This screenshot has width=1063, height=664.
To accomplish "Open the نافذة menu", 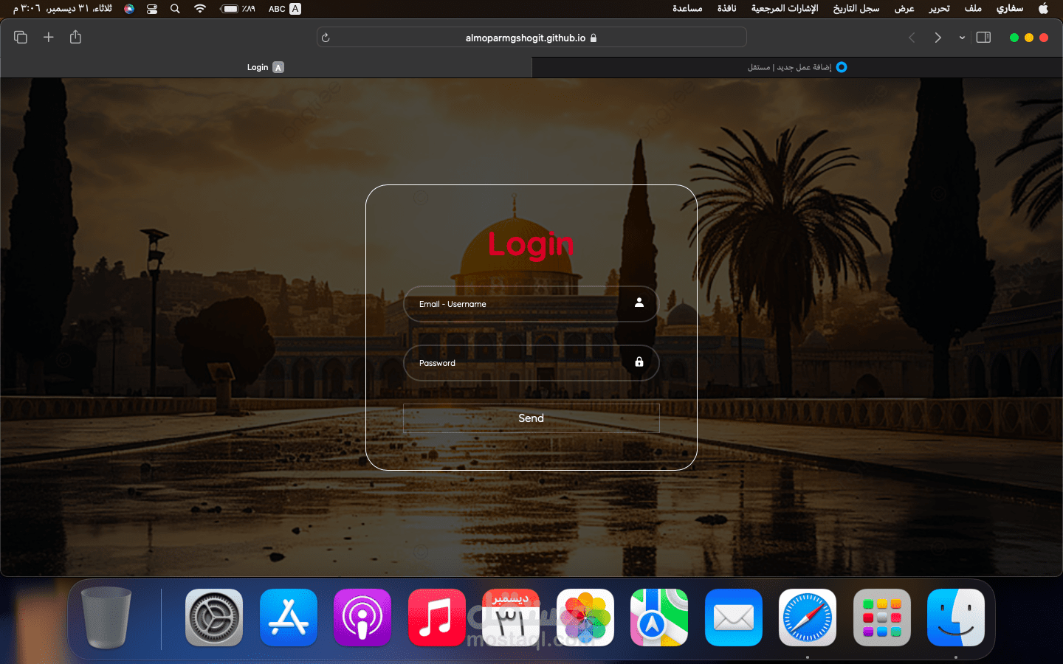I will click(x=727, y=9).
